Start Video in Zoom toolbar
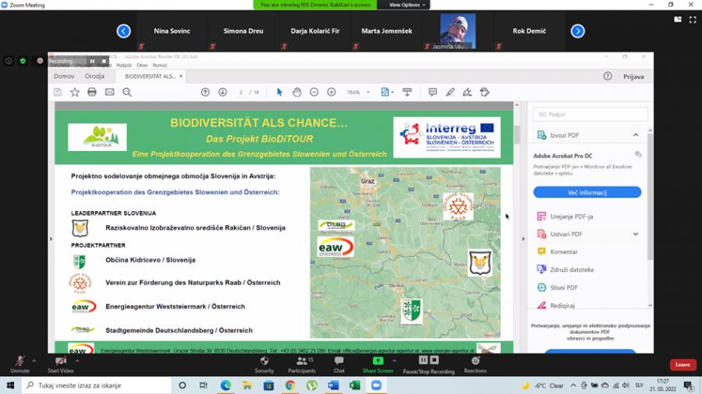Image resolution: width=702 pixels, height=394 pixels. (x=60, y=364)
